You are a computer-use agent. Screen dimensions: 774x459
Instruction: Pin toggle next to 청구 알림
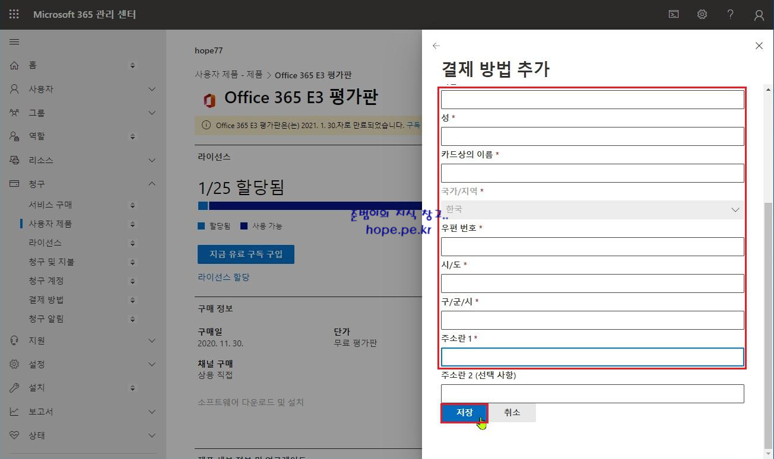click(132, 319)
